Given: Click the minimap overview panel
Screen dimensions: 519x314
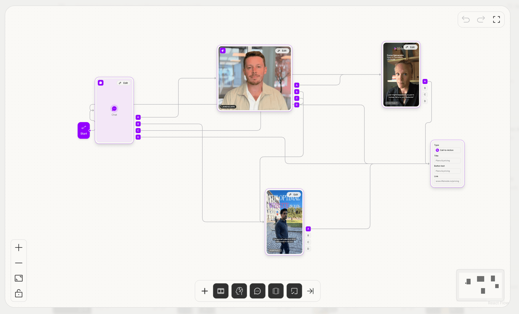Looking at the screenshot, I should pos(480,285).
